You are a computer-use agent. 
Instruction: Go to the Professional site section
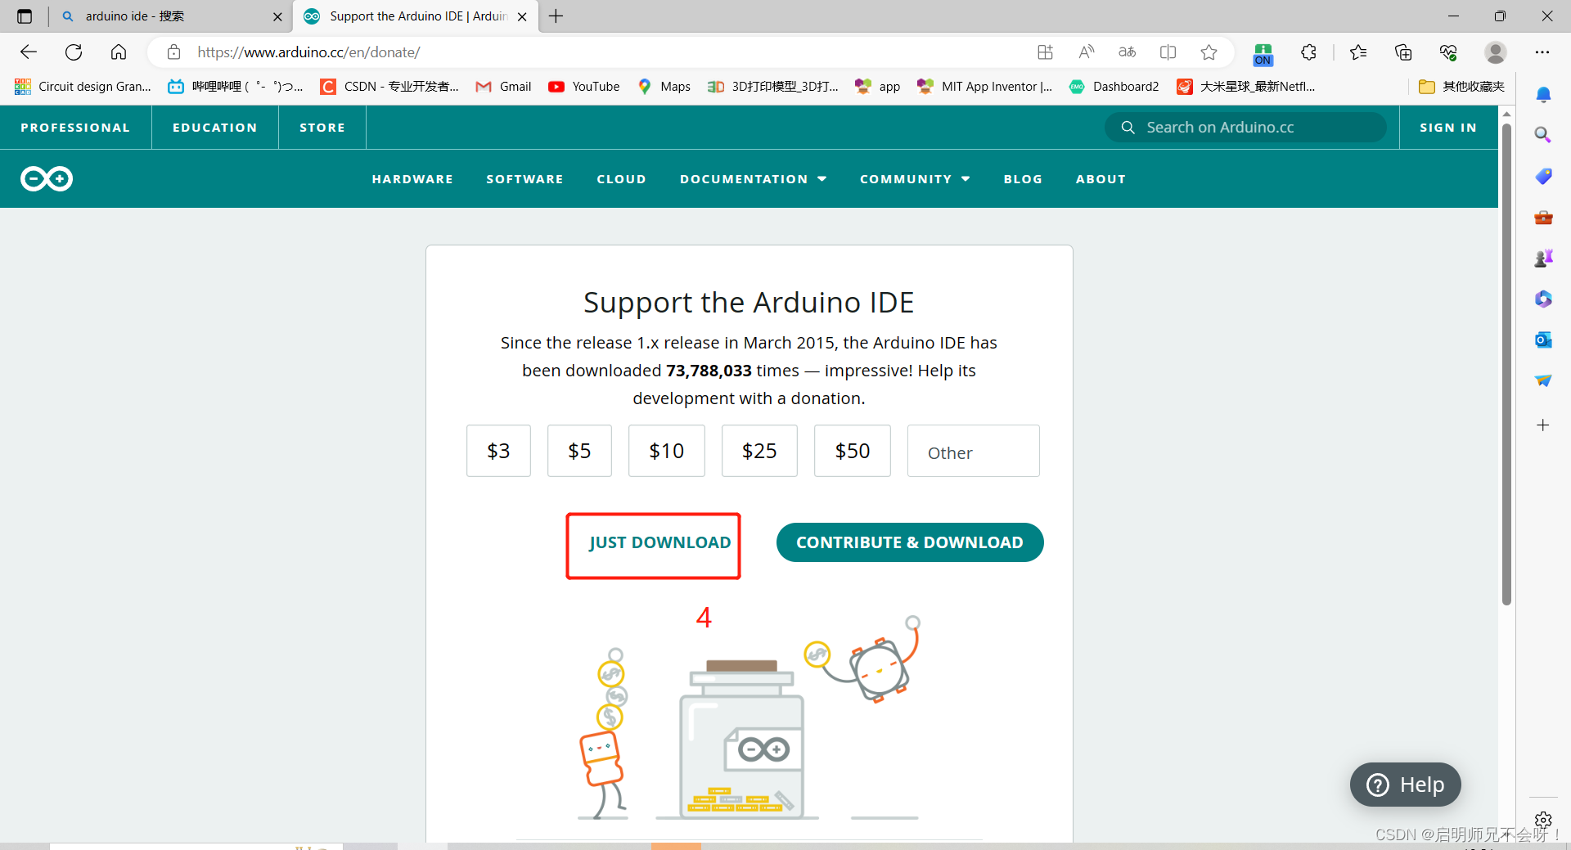pyautogui.click(x=75, y=128)
